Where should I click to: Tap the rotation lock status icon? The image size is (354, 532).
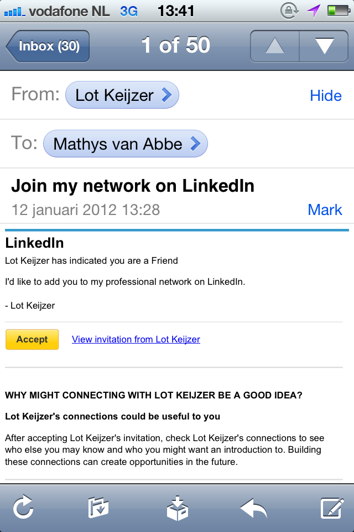[x=290, y=11]
